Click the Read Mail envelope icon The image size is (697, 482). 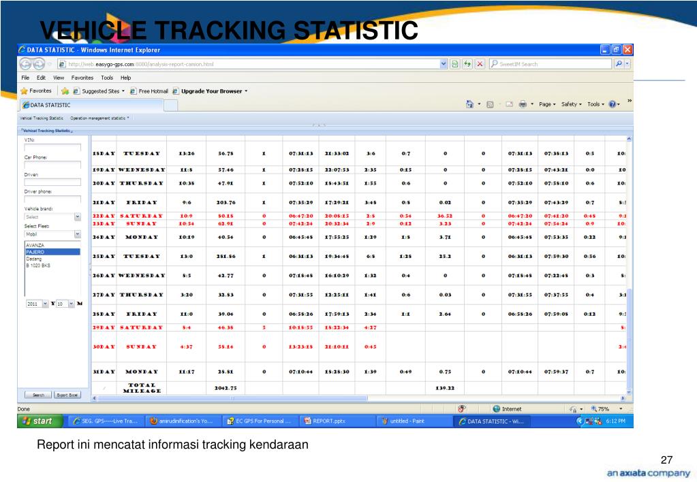pyautogui.click(x=510, y=104)
